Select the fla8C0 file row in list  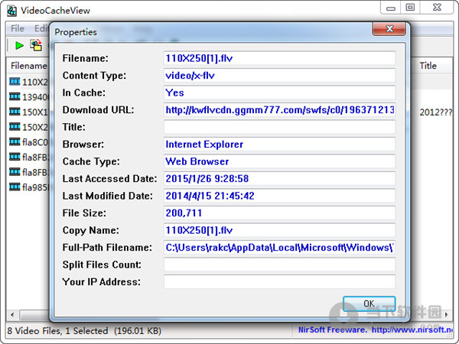[29, 142]
